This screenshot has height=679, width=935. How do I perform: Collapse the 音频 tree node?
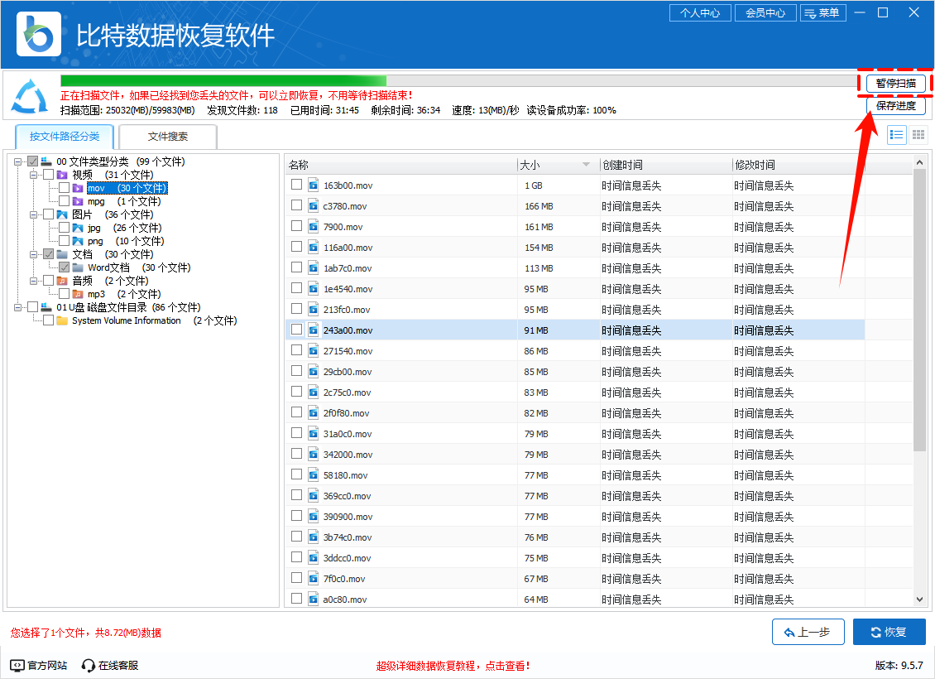[x=33, y=281]
